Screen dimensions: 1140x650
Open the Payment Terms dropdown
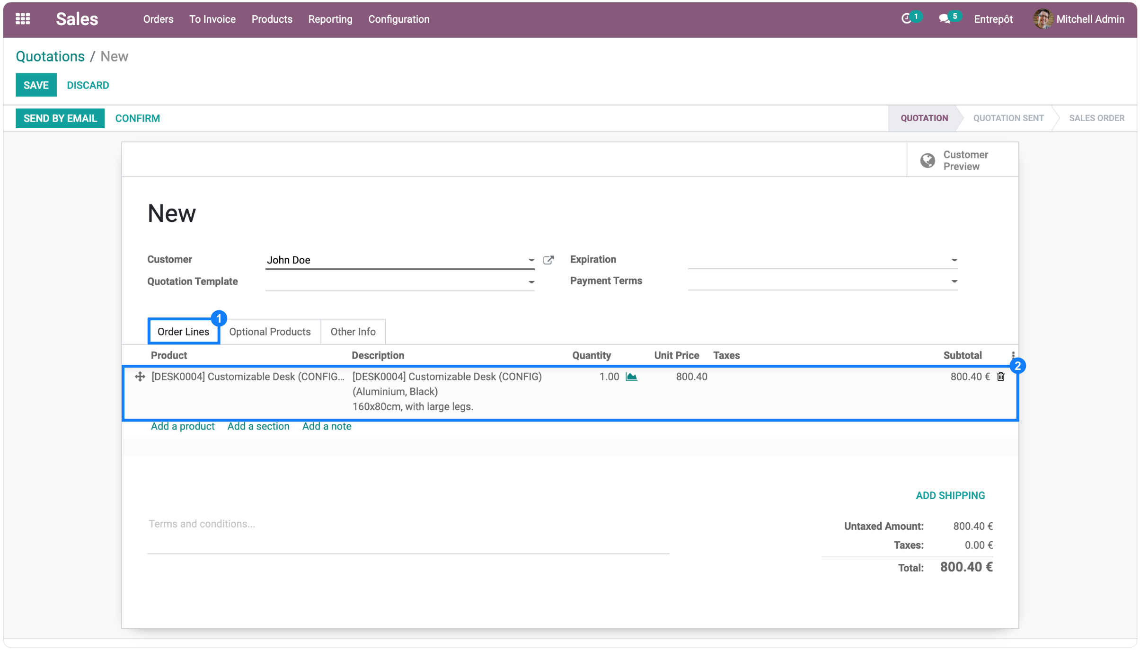(x=954, y=281)
